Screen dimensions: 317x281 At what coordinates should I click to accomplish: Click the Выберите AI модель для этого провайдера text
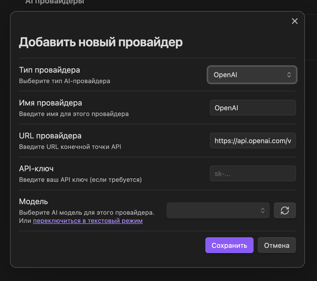point(87,213)
